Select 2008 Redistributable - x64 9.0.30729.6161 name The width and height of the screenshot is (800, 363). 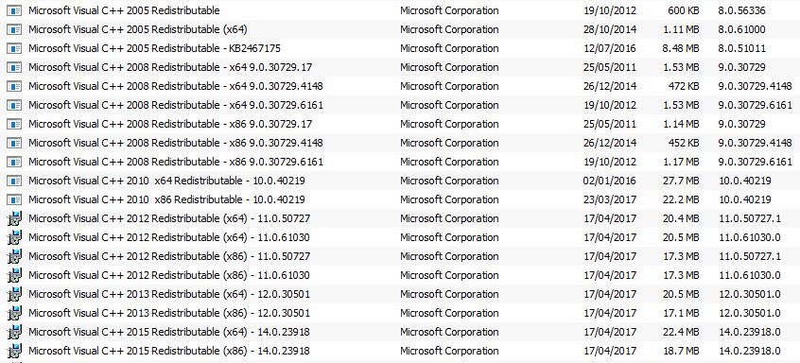click(x=176, y=105)
